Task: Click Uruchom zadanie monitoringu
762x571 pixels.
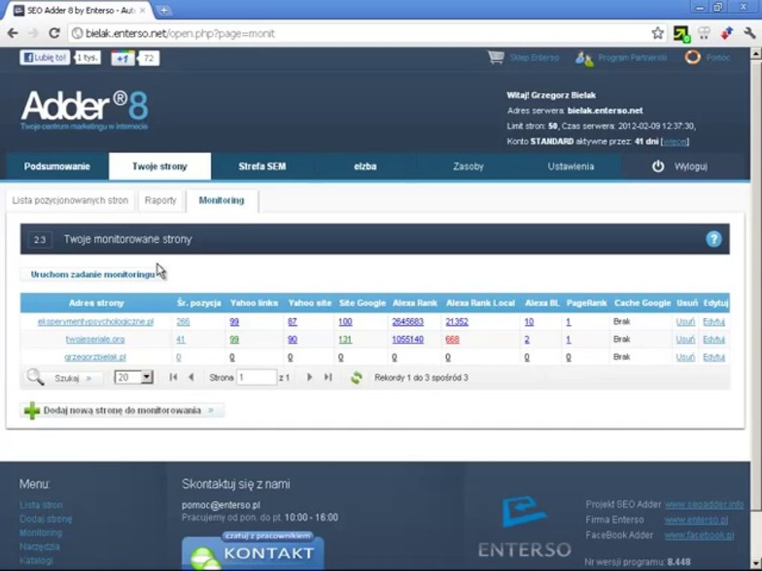Action: [x=93, y=274]
